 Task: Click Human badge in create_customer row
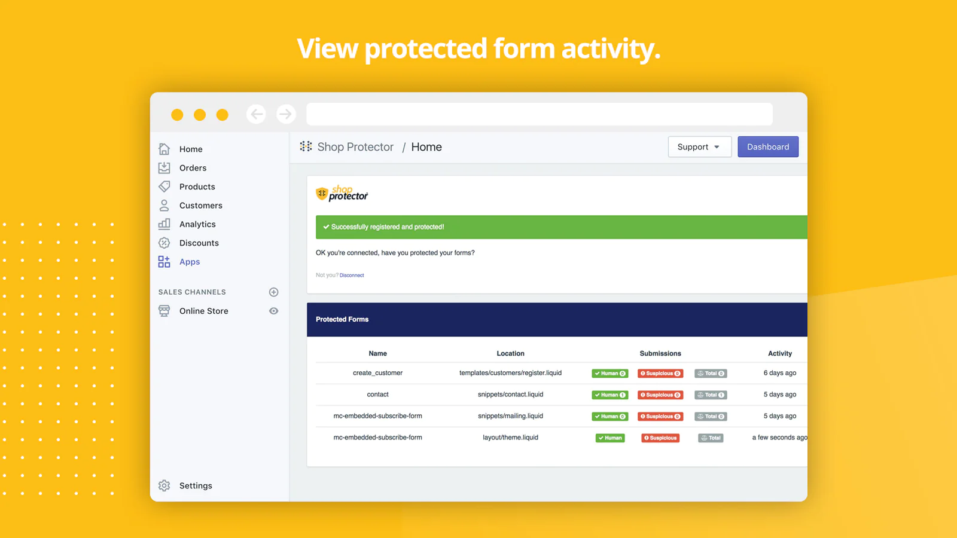(610, 374)
